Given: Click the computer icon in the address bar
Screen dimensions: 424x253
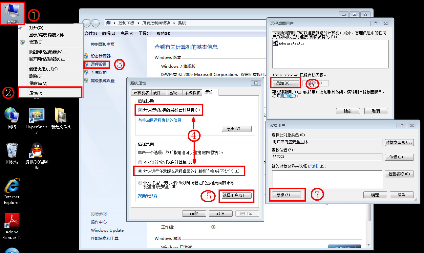Looking at the screenshot, I should pyautogui.click(x=109, y=23).
